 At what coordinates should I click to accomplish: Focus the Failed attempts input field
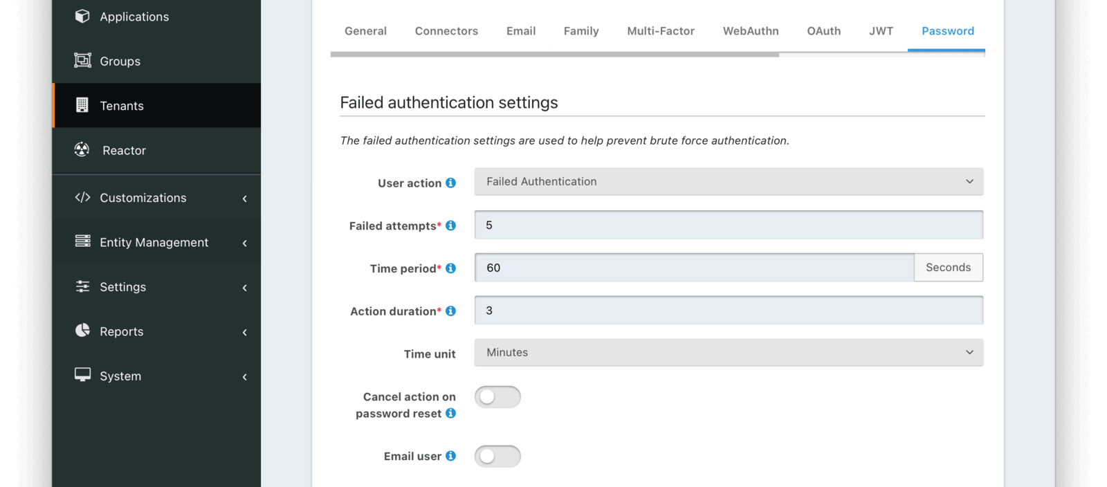coord(729,225)
